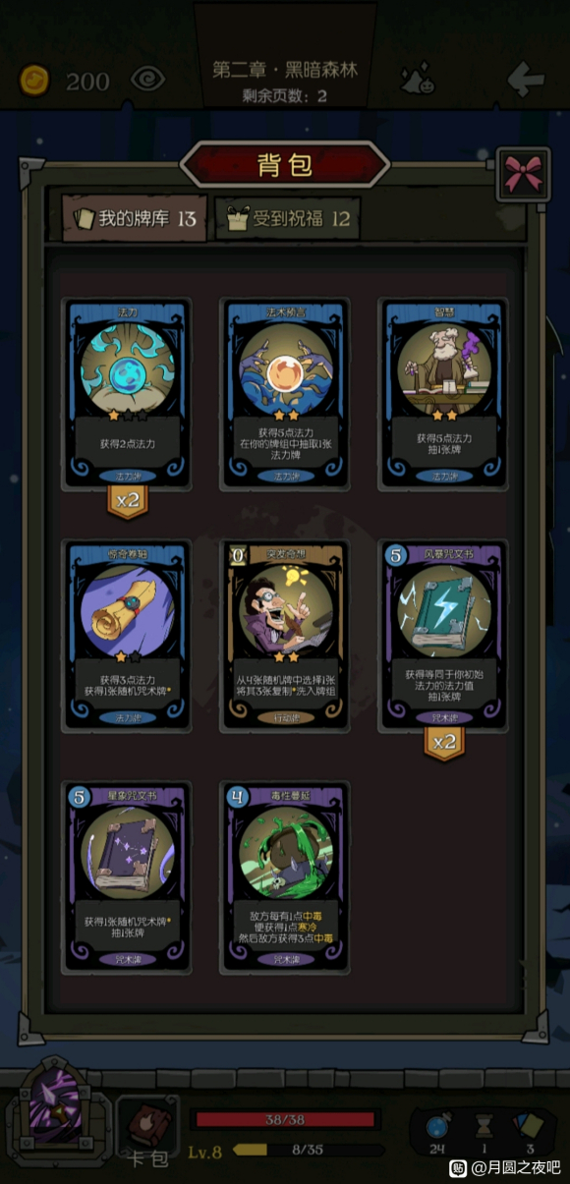Open the pink ribbon bow icon

pyautogui.click(x=522, y=174)
